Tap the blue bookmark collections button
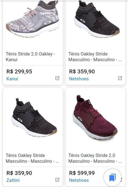 pyautogui.click(x=112, y=178)
